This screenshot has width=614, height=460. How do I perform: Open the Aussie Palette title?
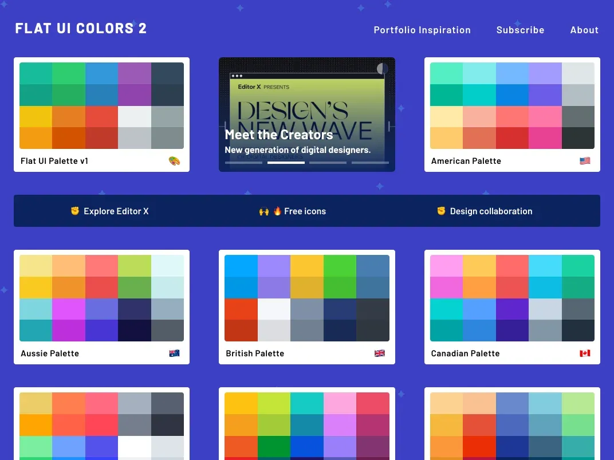point(50,353)
